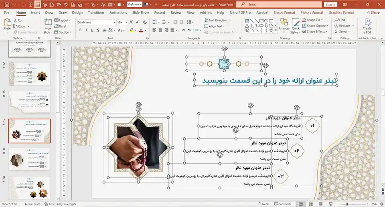Switch to the Design tab
Image resolution: width=385 pixels, height=207 pixels.
[77, 12]
